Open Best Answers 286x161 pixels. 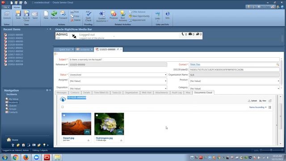123,16
